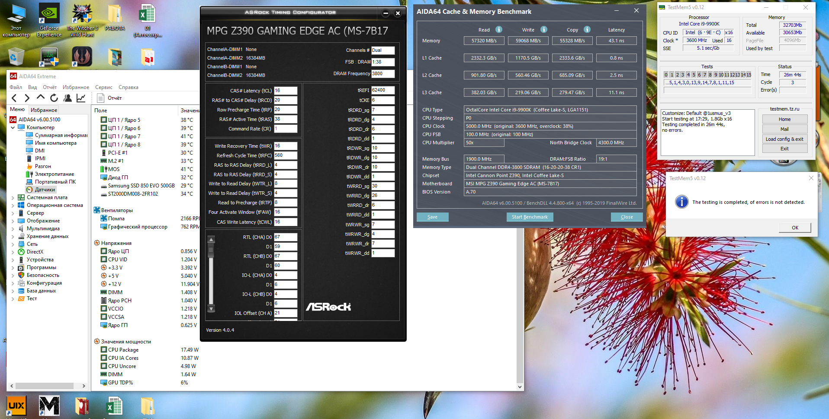Select the 01 (Автосохр...) Excel file
Viewport: 829px width, 419px height.
148,21
